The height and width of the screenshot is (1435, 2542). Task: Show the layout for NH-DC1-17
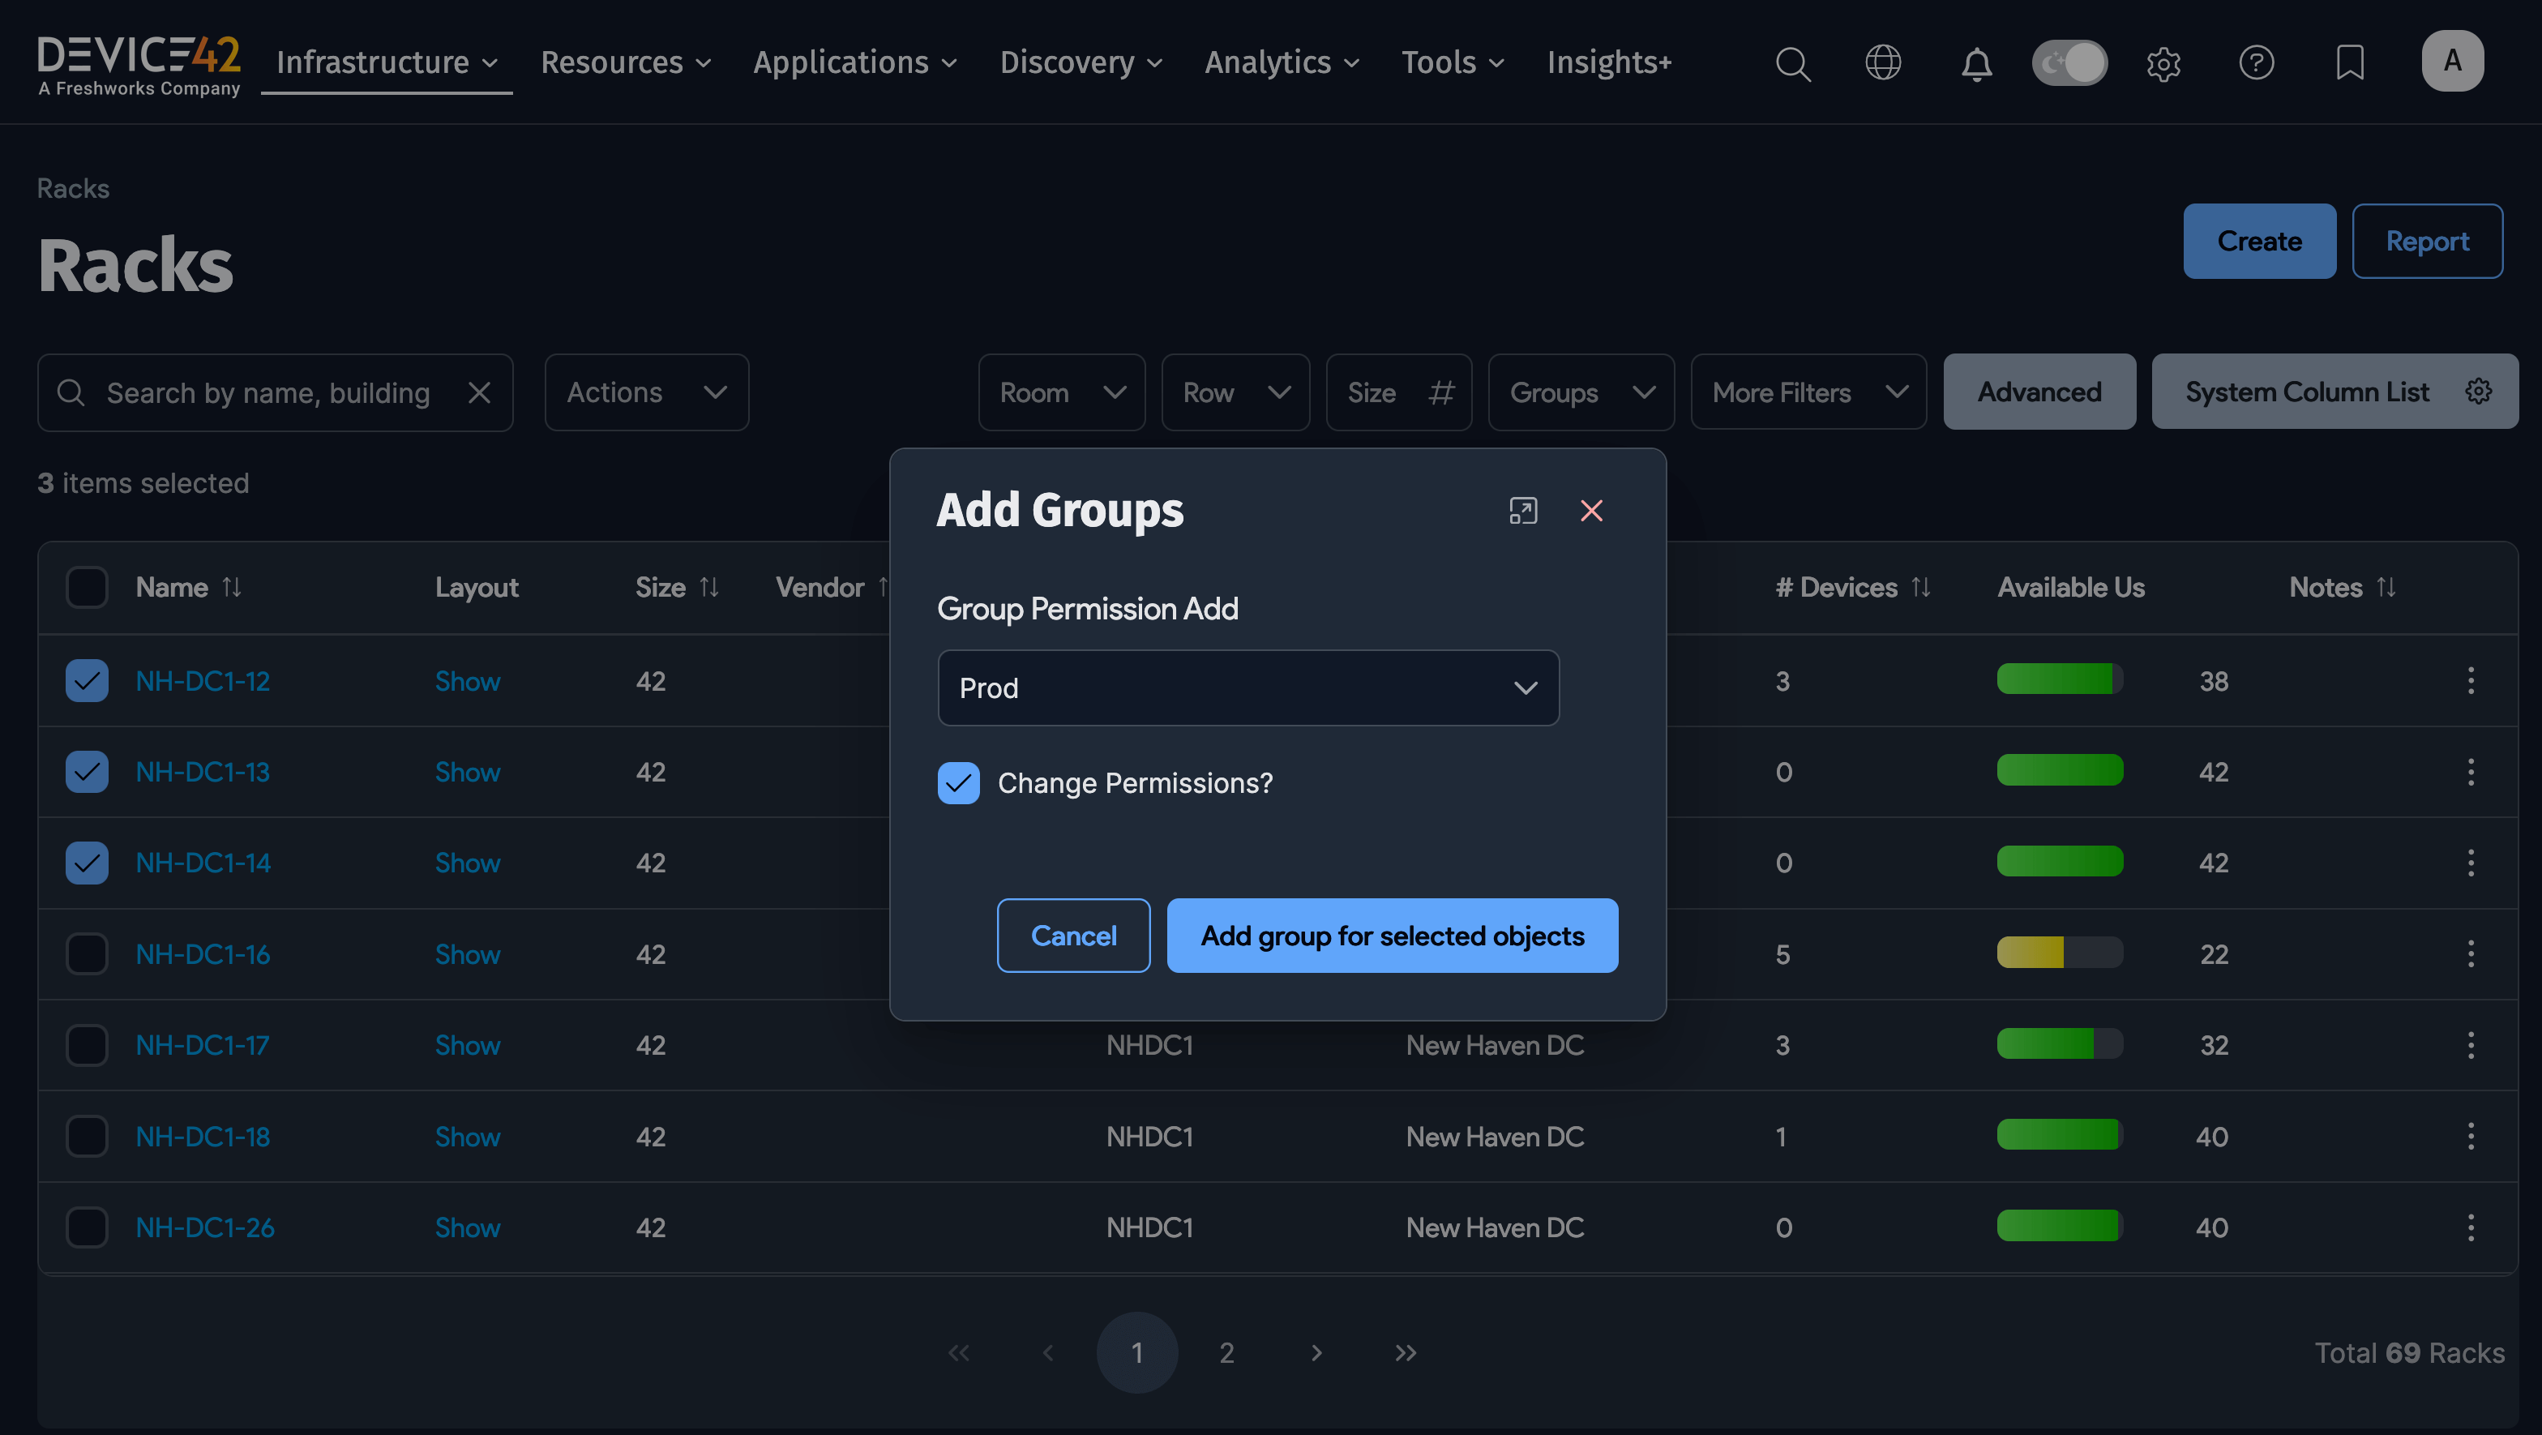[x=467, y=1045]
